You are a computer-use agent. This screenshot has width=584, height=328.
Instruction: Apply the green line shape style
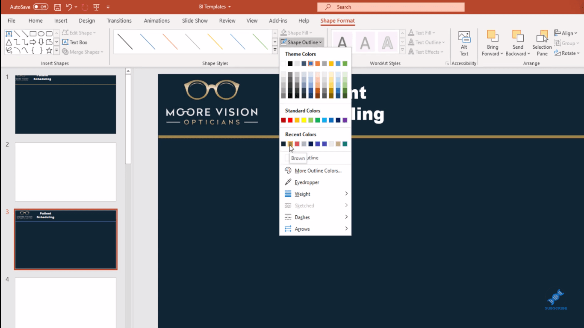tap(260, 42)
